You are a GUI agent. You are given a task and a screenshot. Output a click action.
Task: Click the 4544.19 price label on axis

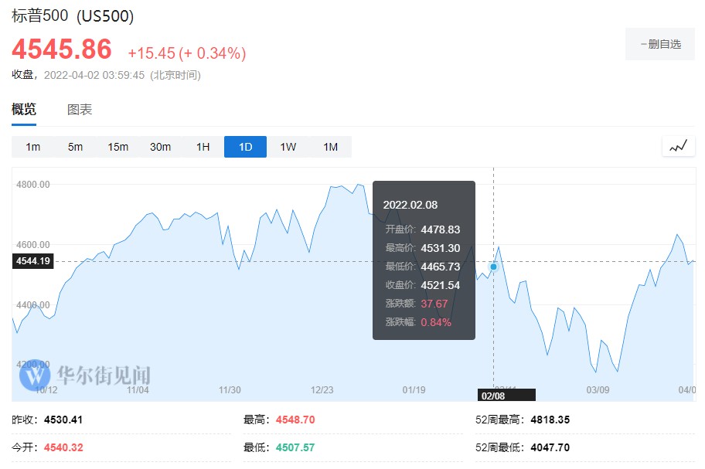pyautogui.click(x=32, y=261)
